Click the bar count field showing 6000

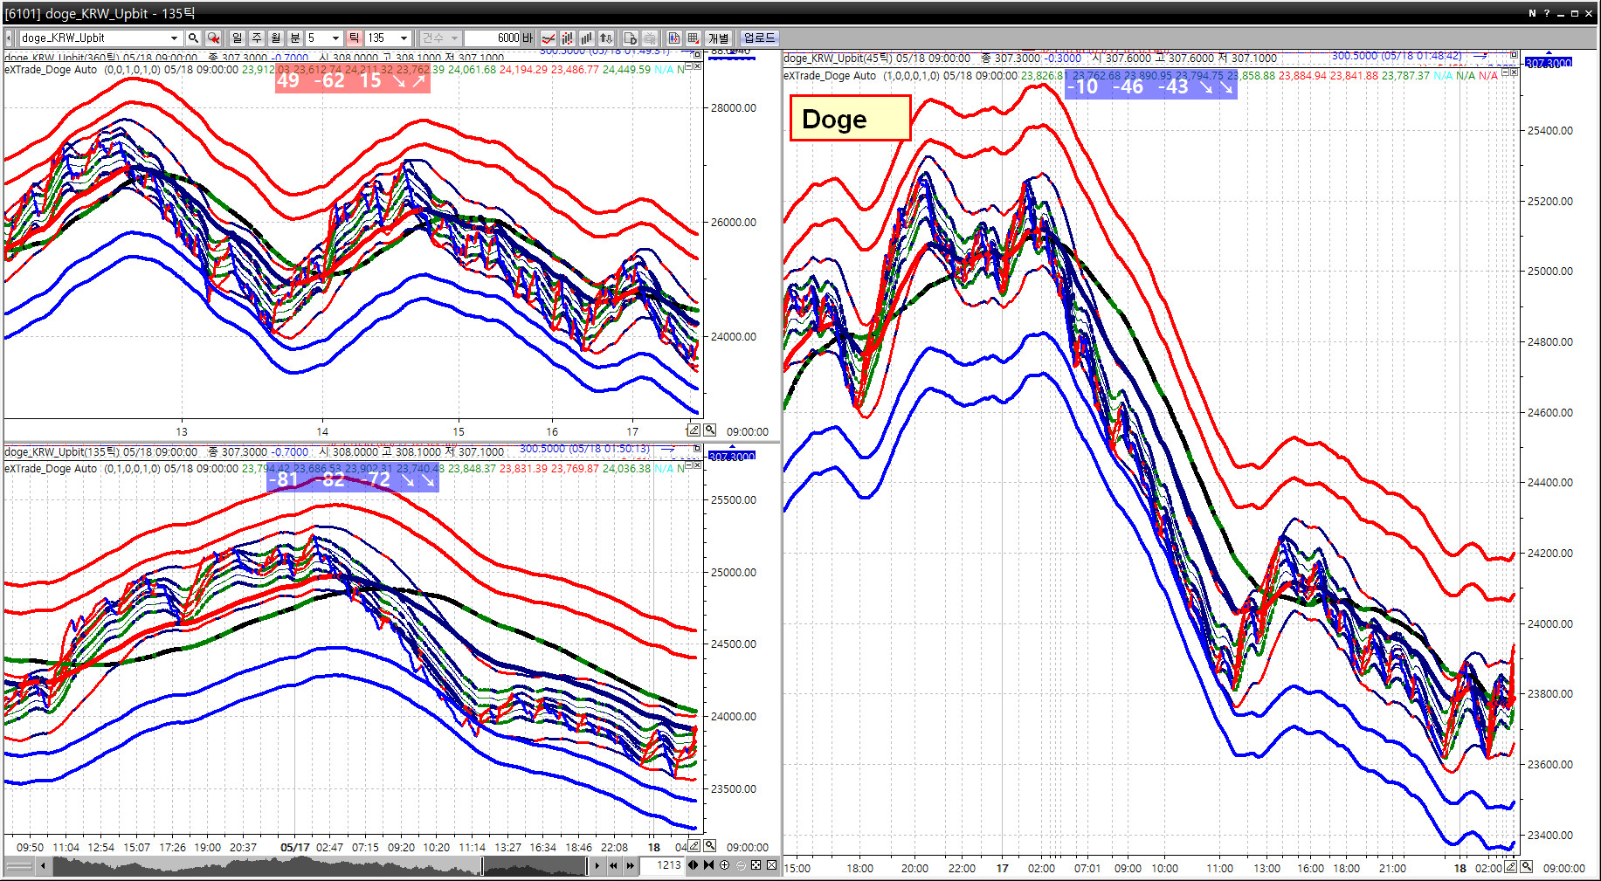(493, 38)
